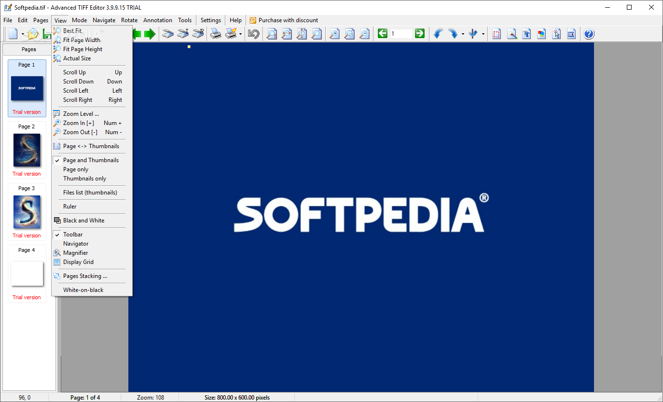
Task: Click the printer icon with orange spark
Action: click(x=231, y=34)
